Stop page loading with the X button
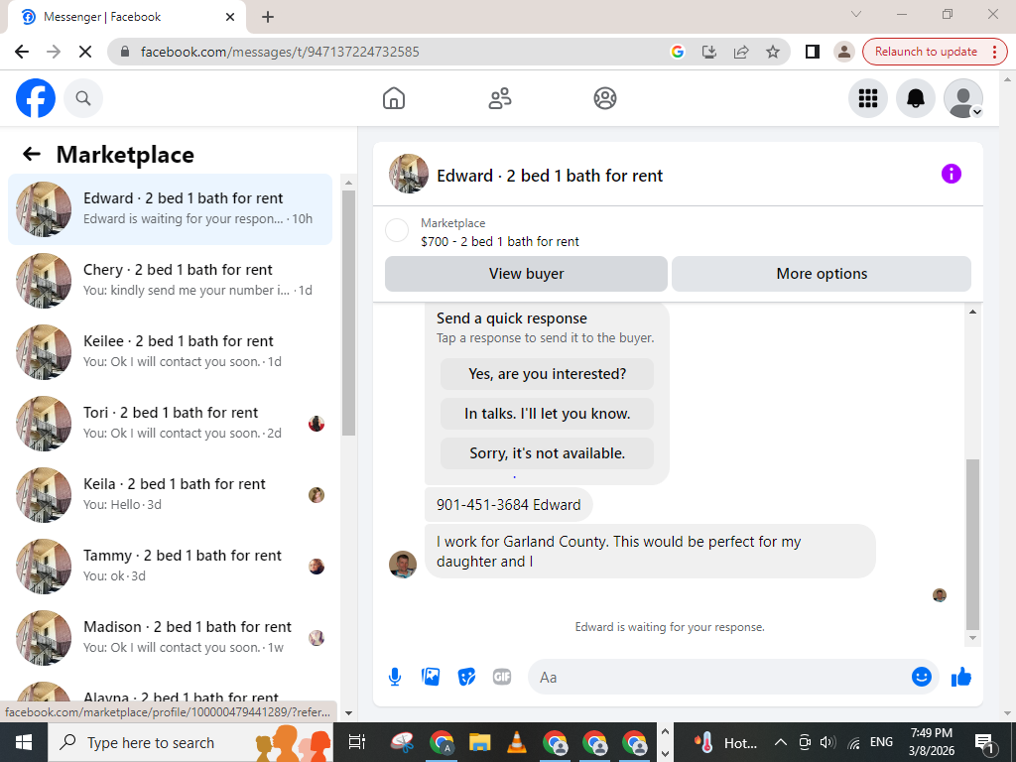1016x762 pixels. (x=85, y=52)
